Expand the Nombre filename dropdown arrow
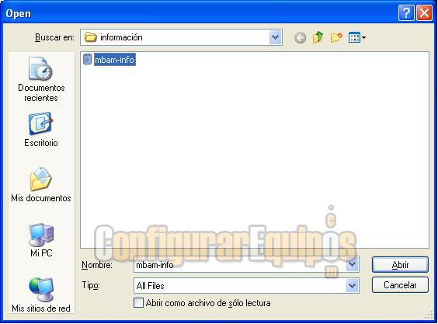 [x=353, y=264]
